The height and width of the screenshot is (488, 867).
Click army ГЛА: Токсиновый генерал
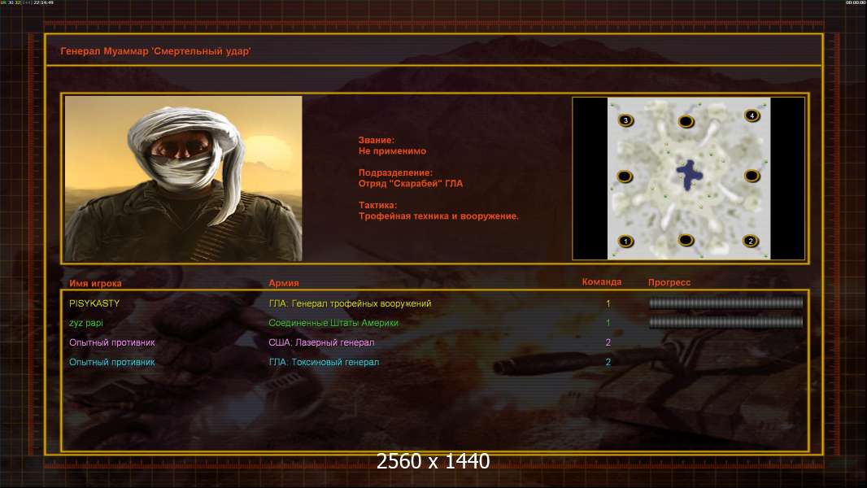pos(324,363)
